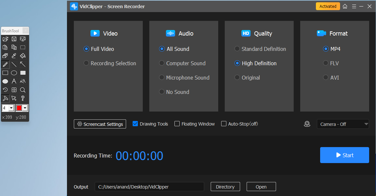The height and width of the screenshot is (196, 376).
Task: Click the Screencast Settings button
Action: (x=100, y=124)
